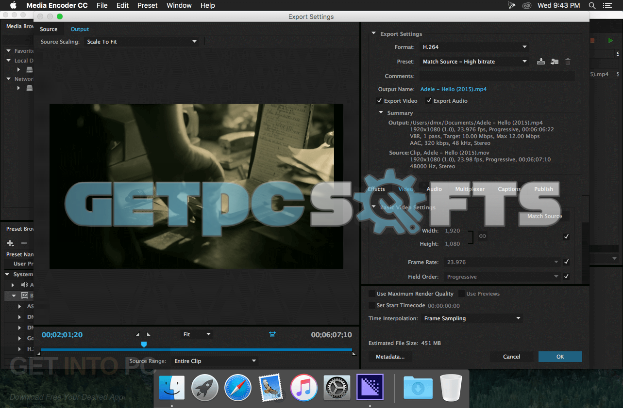Open the Preset menu
Screen dimensions: 623x408
[x=147, y=5]
